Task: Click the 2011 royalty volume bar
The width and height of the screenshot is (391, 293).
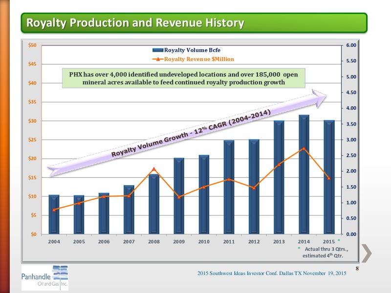Action: click(229, 187)
